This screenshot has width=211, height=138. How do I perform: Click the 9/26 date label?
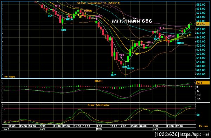click(99, 129)
